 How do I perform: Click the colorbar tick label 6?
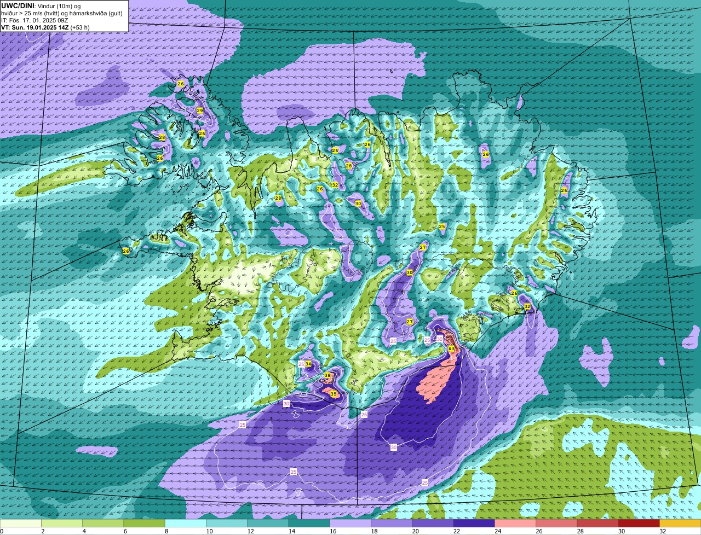(124, 531)
